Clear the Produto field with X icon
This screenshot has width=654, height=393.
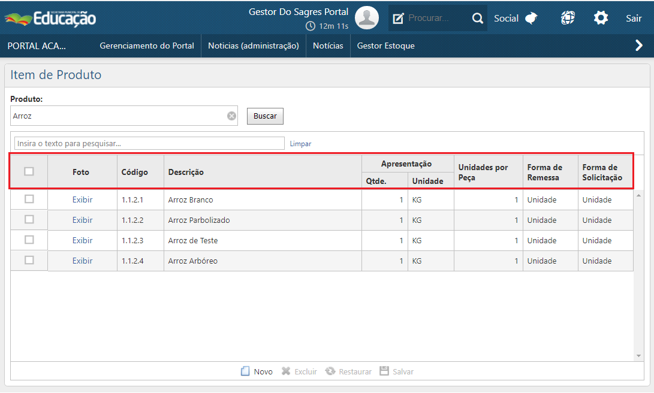231,116
